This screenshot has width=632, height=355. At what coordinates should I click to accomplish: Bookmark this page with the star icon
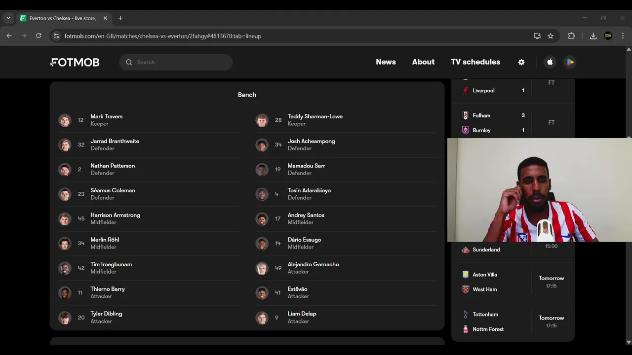tap(551, 36)
